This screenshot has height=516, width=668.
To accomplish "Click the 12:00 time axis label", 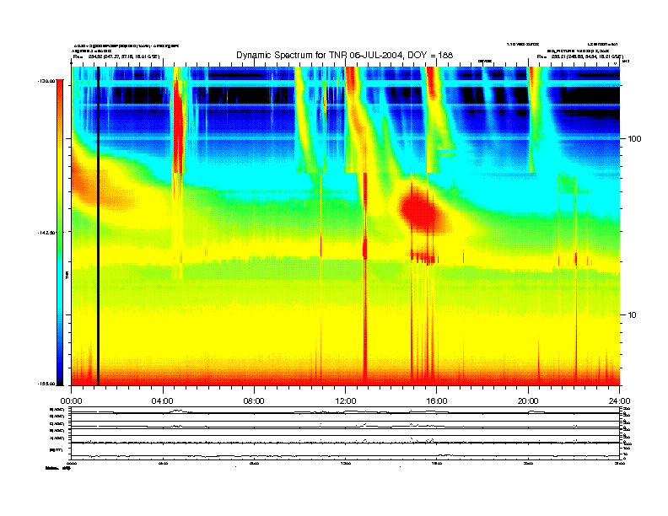I will [x=346, y=401].
